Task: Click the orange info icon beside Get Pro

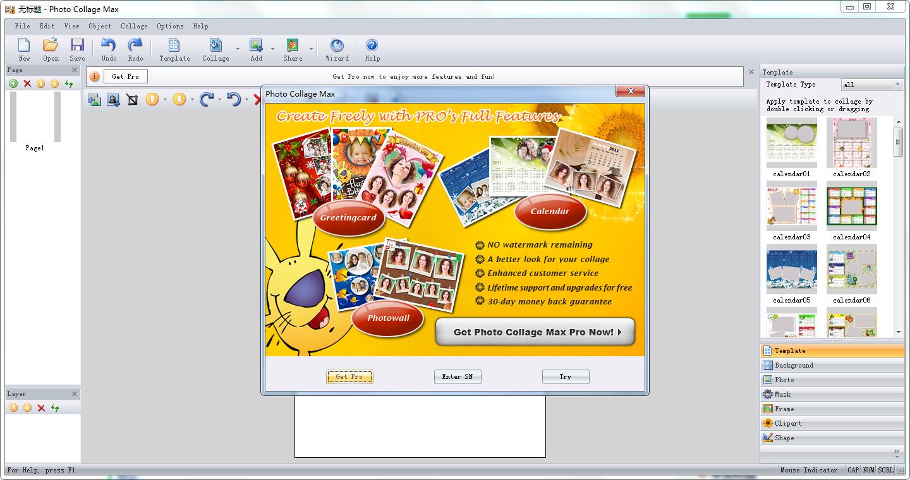Action: 94,76
